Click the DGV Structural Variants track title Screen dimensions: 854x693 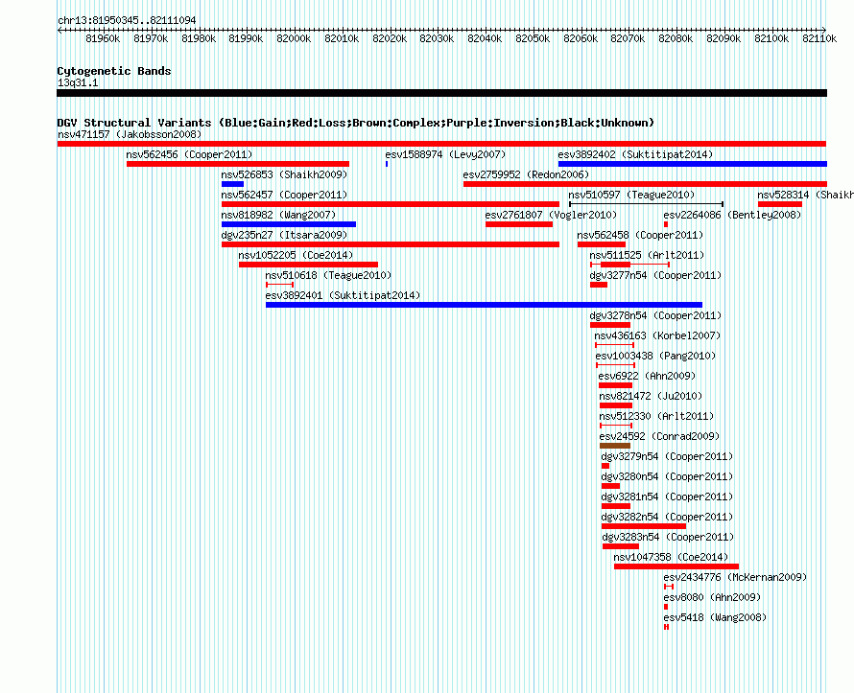tap(356, 123)
